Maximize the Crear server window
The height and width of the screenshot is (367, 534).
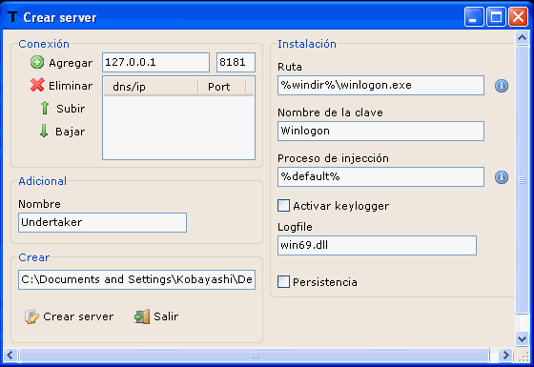(496, 17)
